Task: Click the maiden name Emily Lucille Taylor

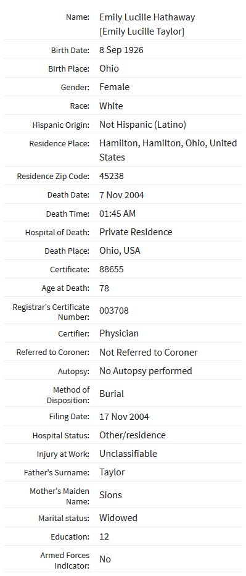Action: [x=142, y=31]
